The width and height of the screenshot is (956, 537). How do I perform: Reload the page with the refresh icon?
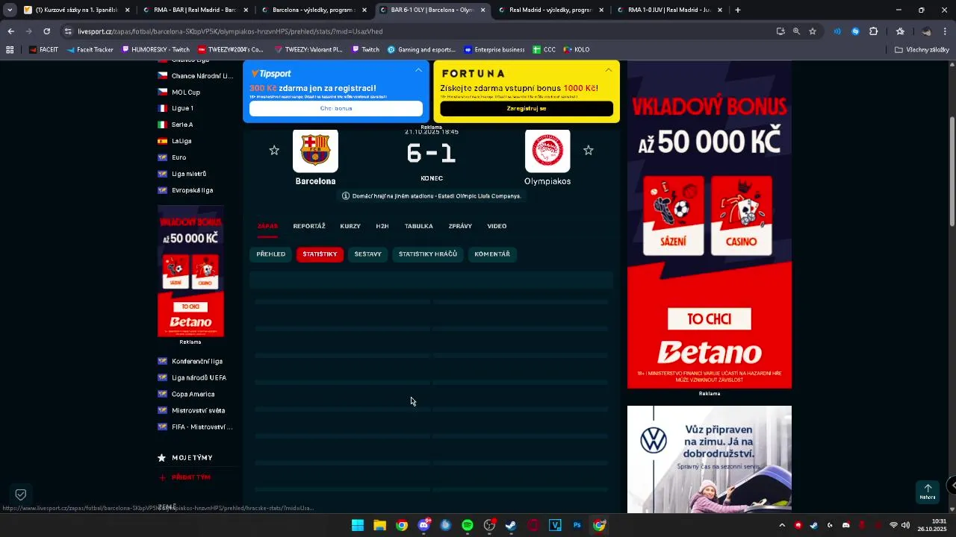(46, 31)
